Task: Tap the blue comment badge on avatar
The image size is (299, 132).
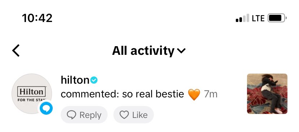Action: (x=46, y=108)
